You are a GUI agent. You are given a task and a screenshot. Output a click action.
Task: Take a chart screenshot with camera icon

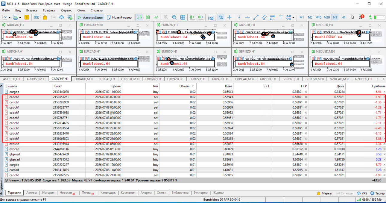[211, 17]
